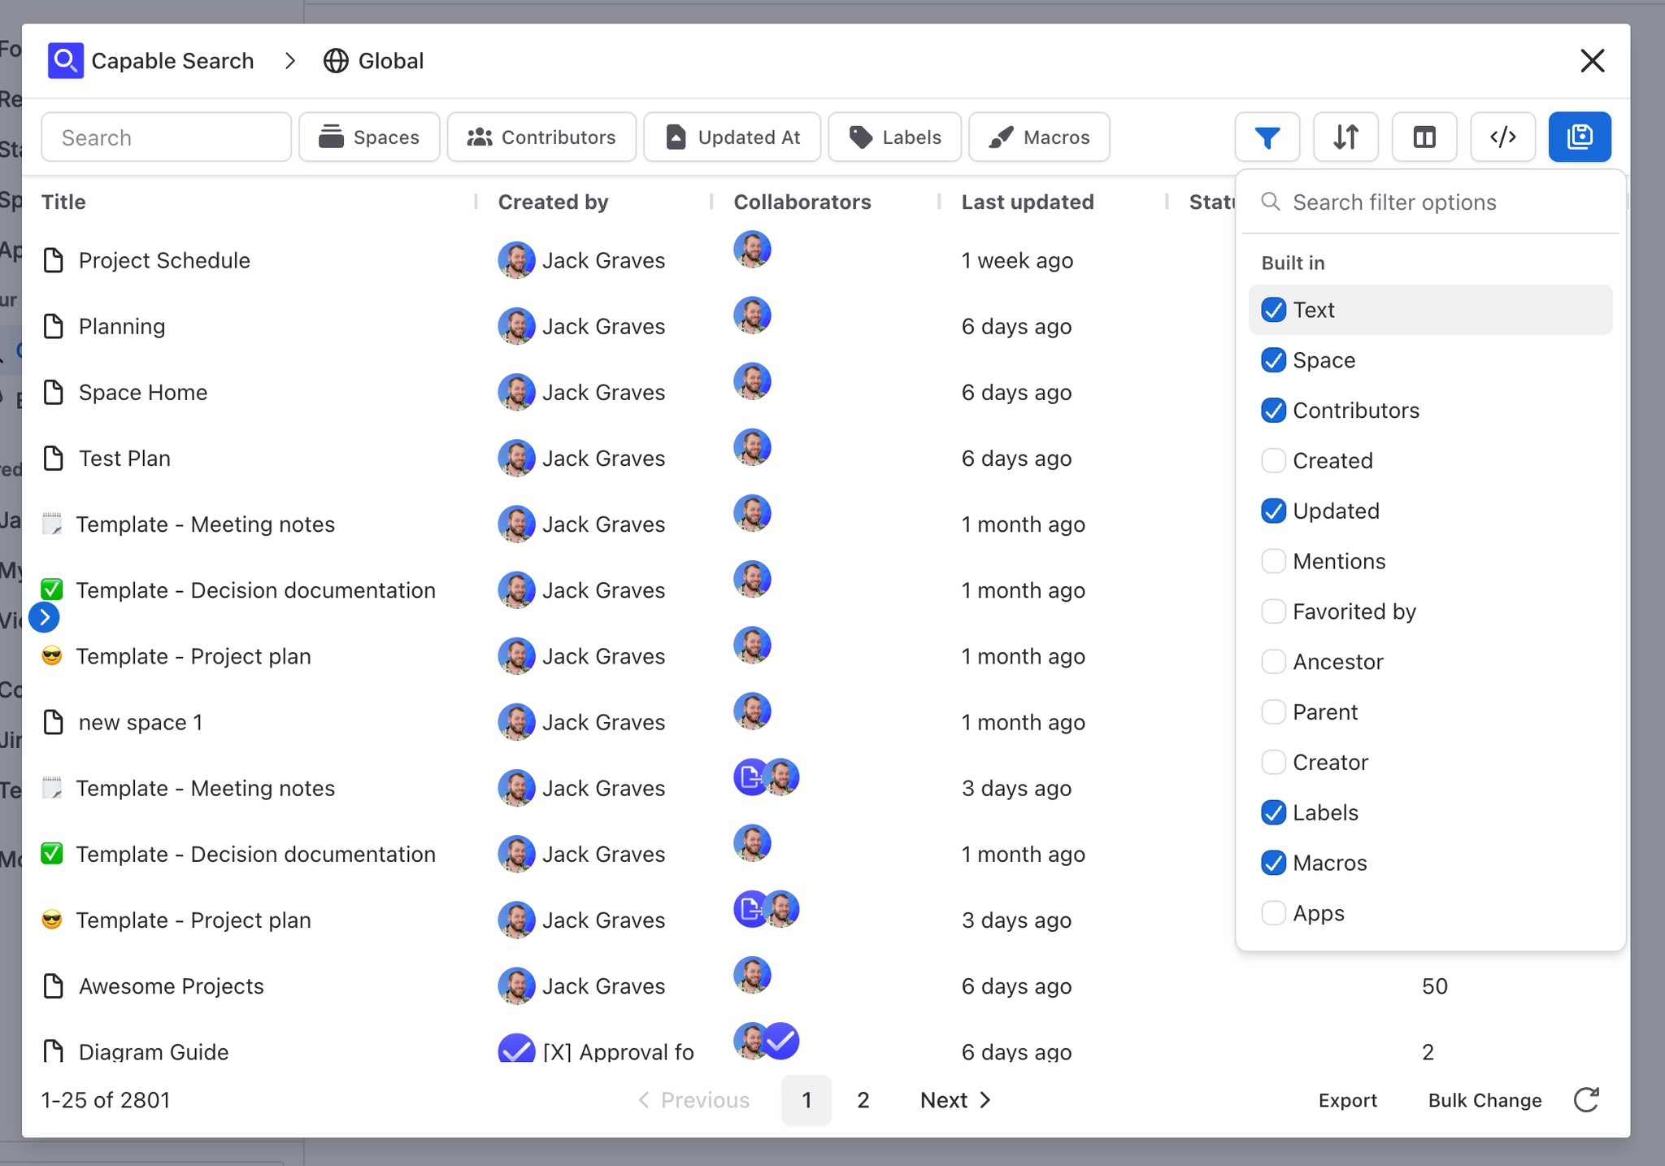Click the Capable Search logo icon
Image resolution: width=1665 pixels, height=1166 pixels.
pyautogui.click(x=65, y=61)
